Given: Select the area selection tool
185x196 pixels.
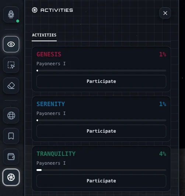Looking at the screenshot, I should (11, 65).
